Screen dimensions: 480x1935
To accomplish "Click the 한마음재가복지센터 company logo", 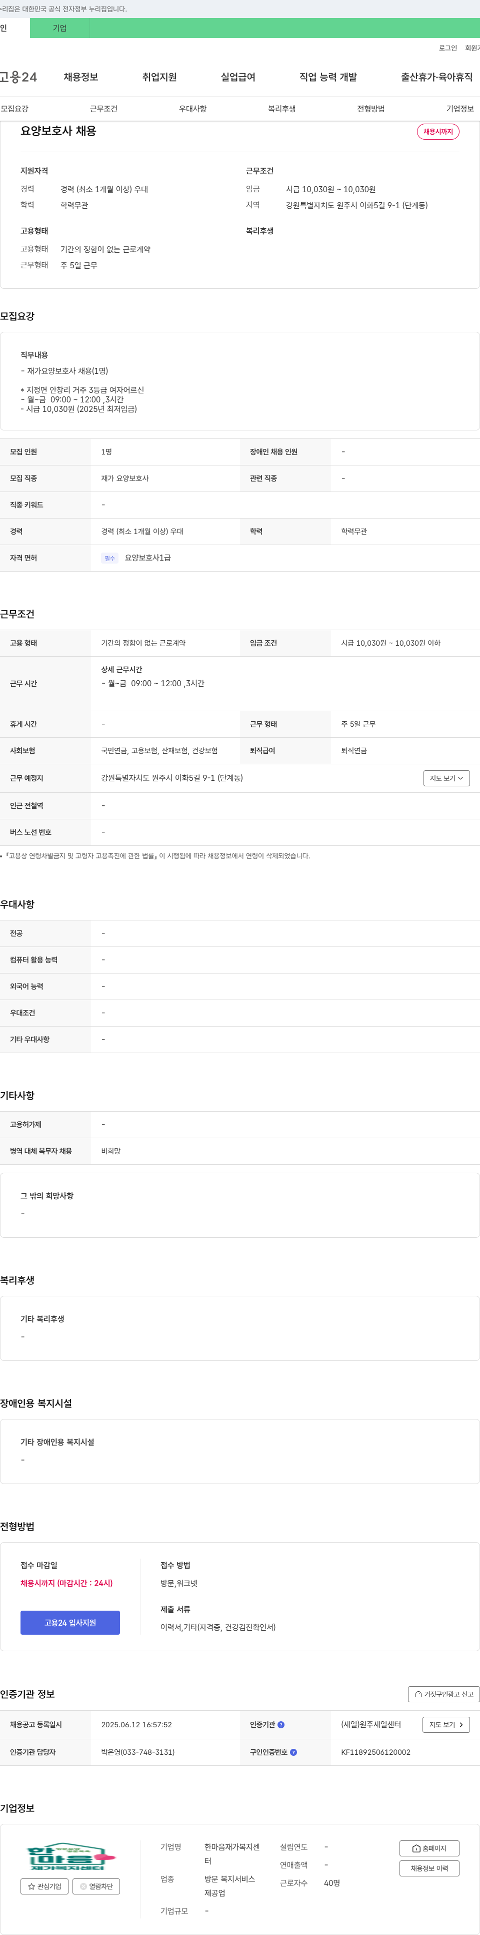I will (70, 1856).
